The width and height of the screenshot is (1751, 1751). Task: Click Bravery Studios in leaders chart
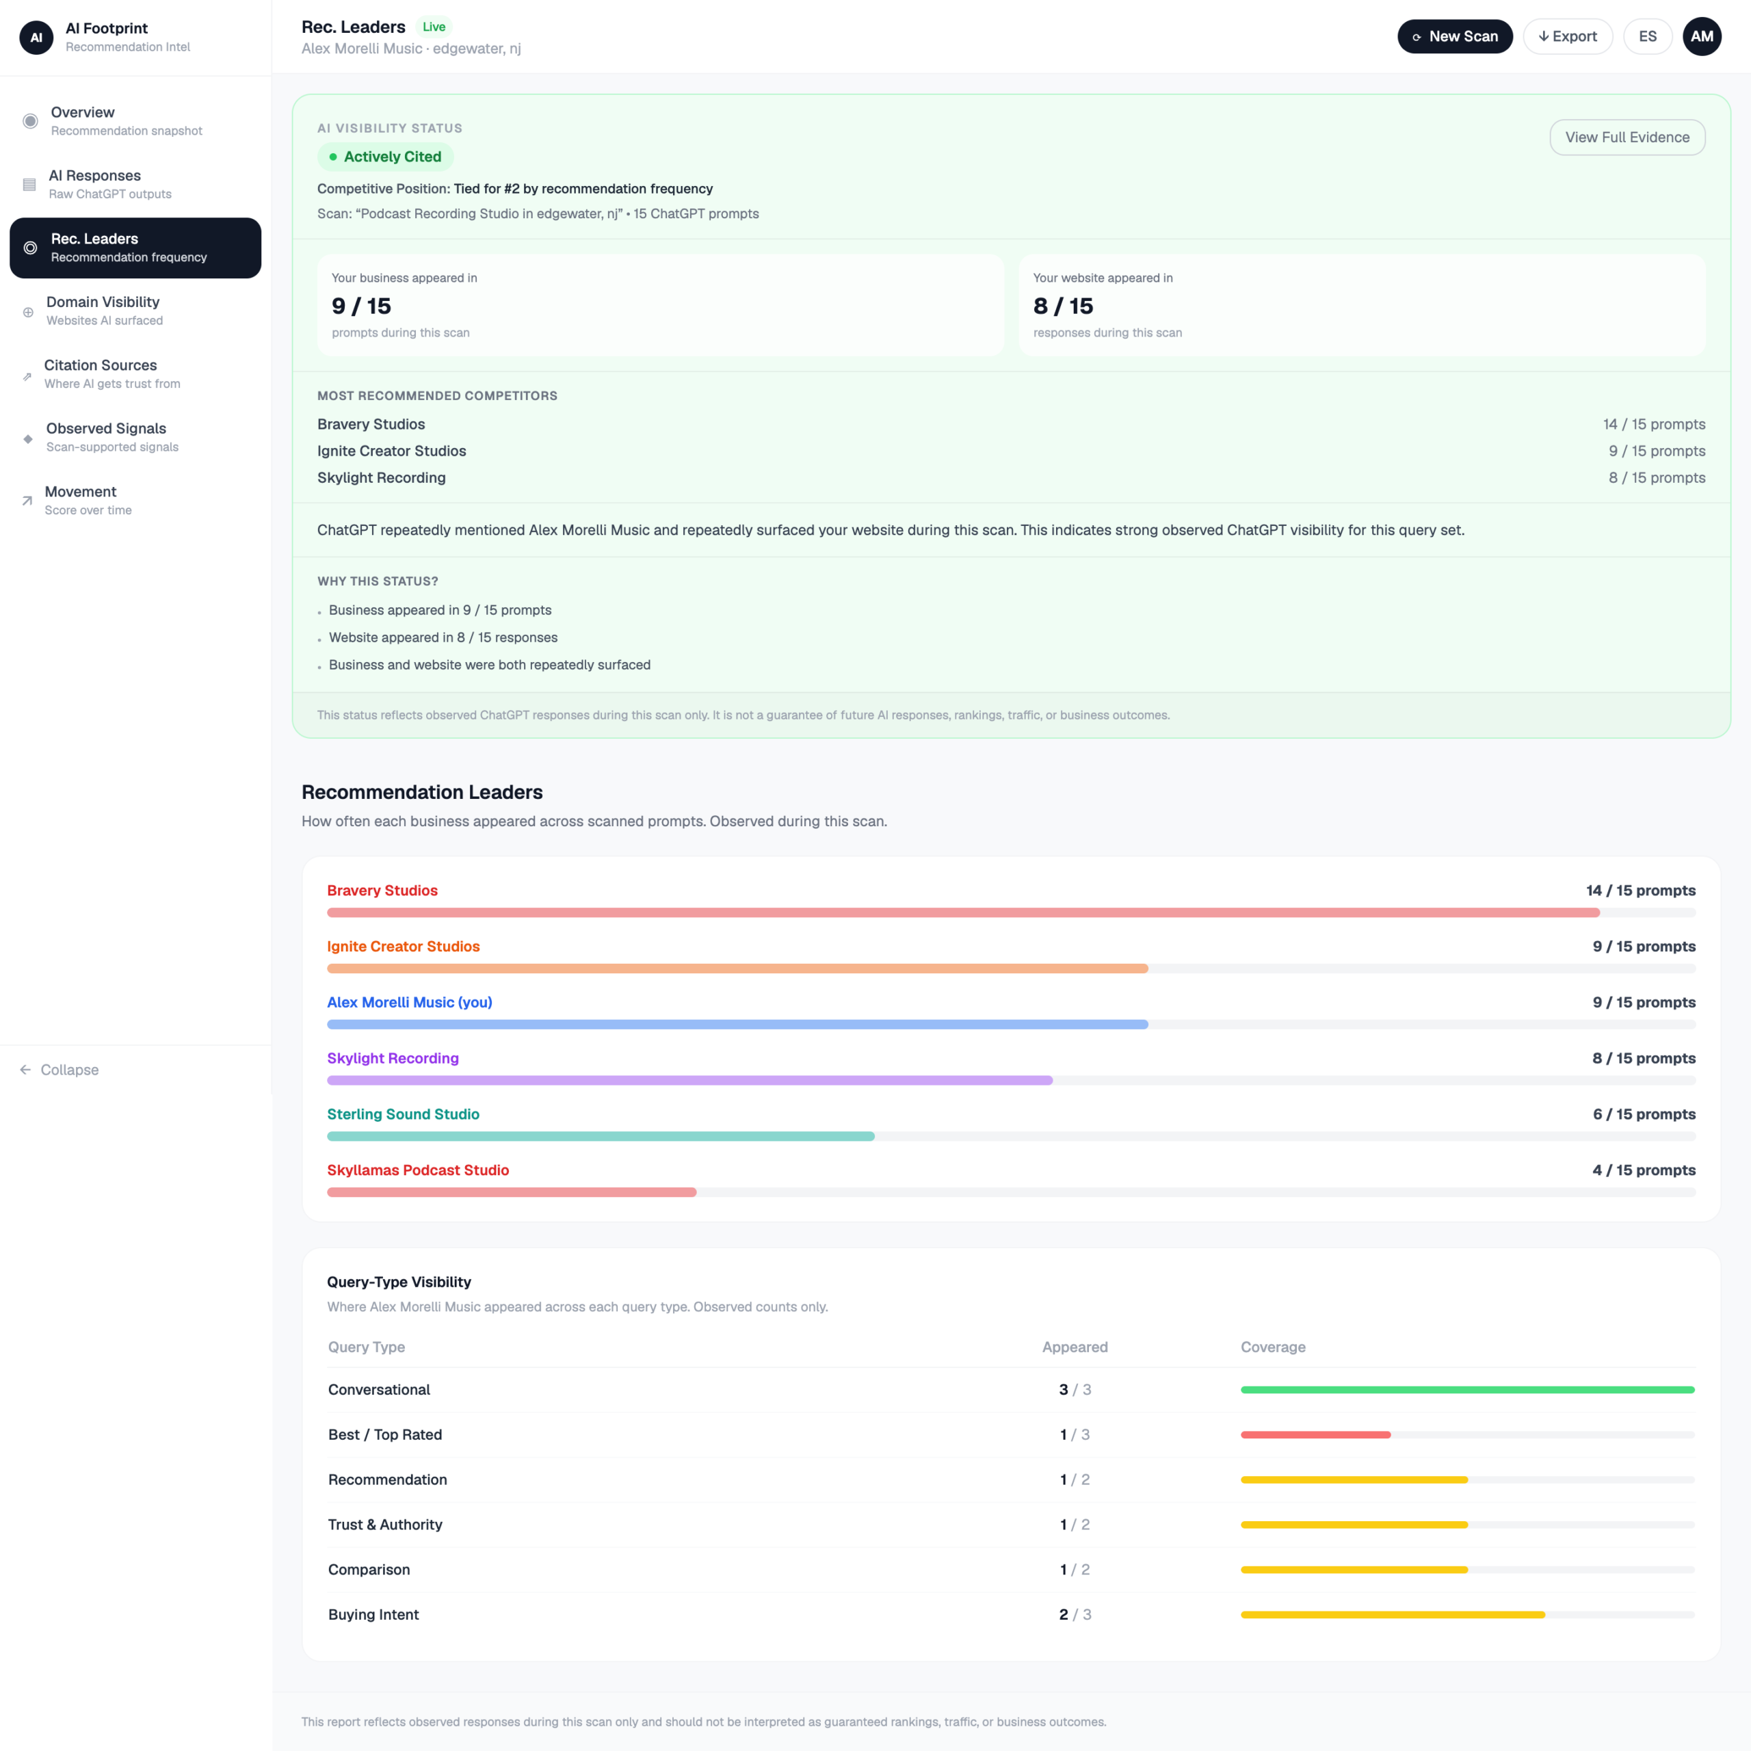382,891
